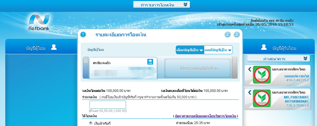The height and width of the screenshot is (126, 317).
Task: Click the Kasikorn logo for เมมเบอร์ด เซอวิส
Action: (x=262, y=75)
